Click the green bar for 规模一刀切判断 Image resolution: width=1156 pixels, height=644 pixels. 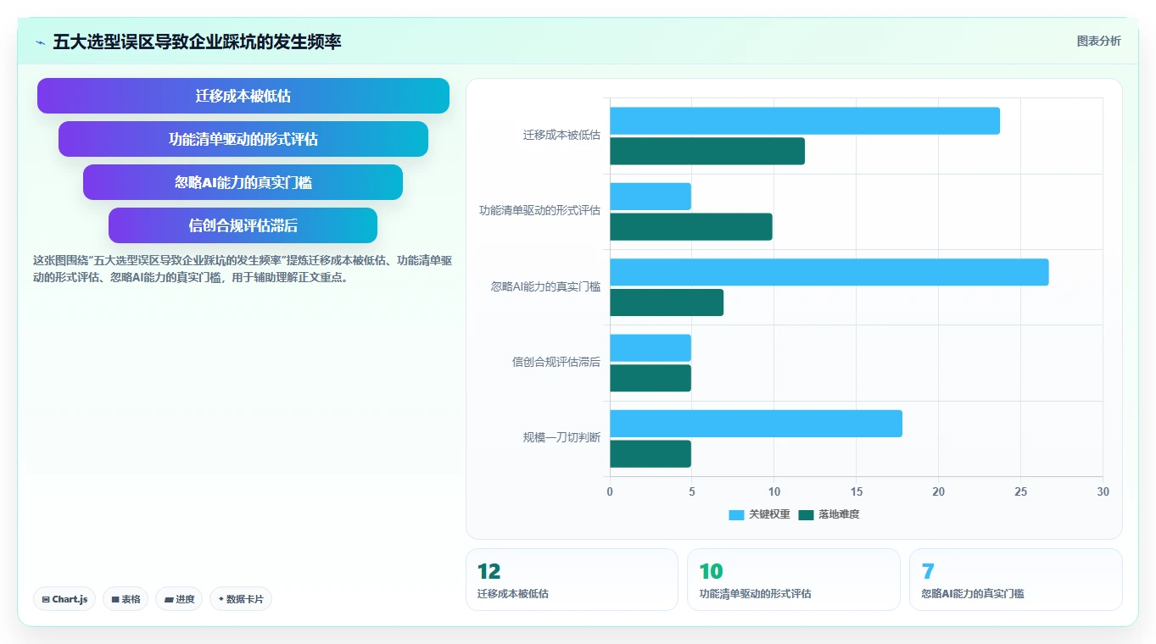(x=651, y=454)
